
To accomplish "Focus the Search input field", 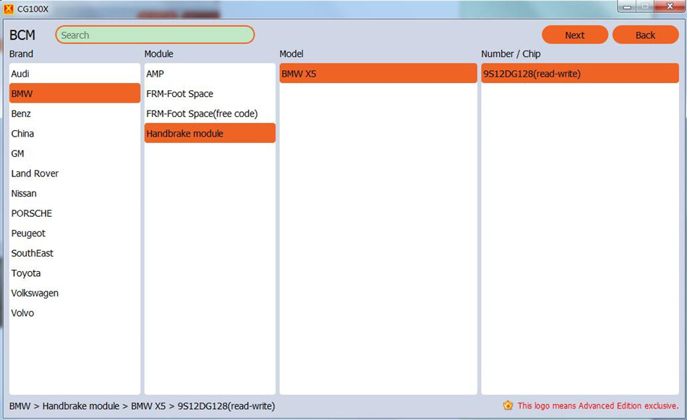I will coord(155,35).
